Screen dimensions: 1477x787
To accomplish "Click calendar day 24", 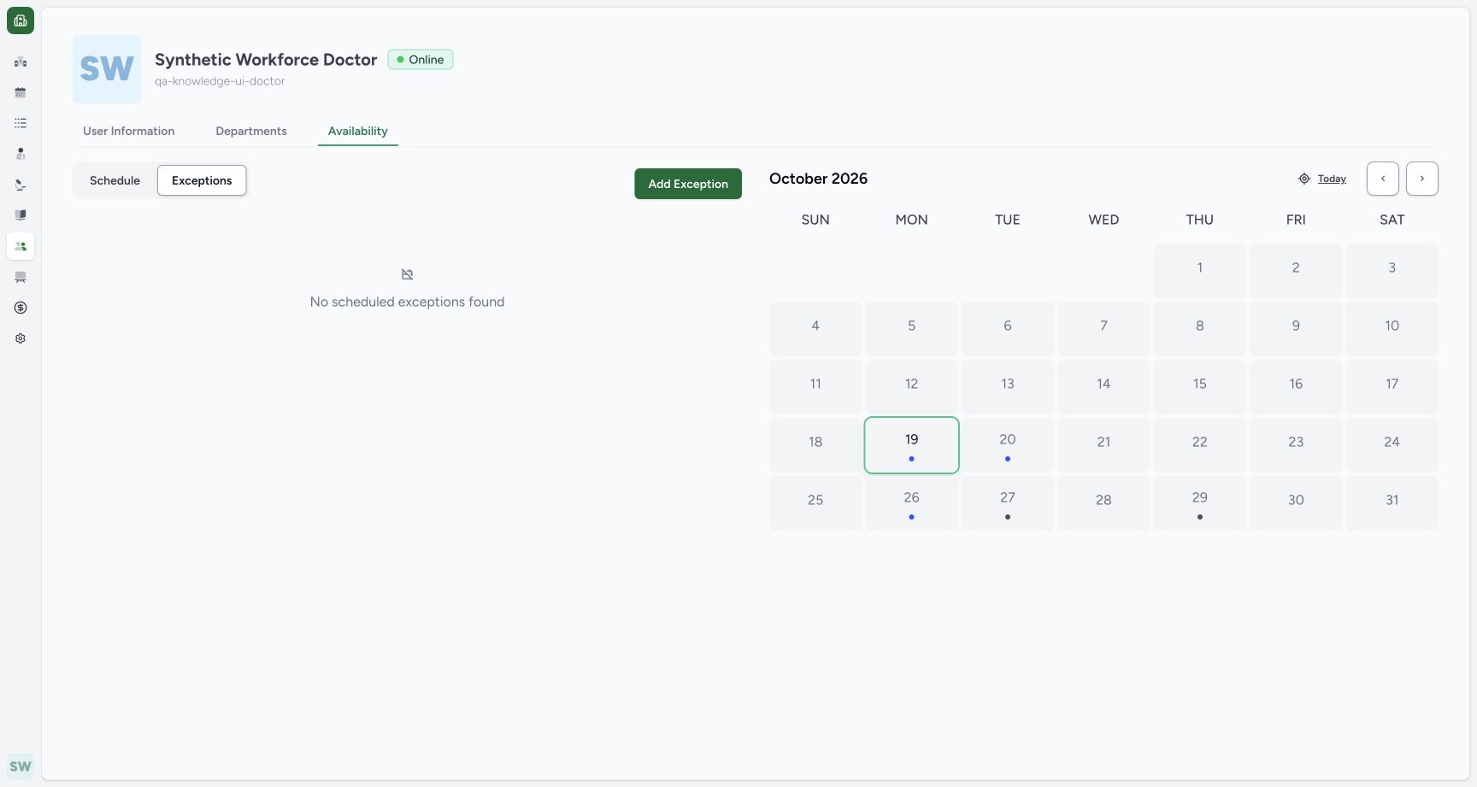I will click(1392, 445).
